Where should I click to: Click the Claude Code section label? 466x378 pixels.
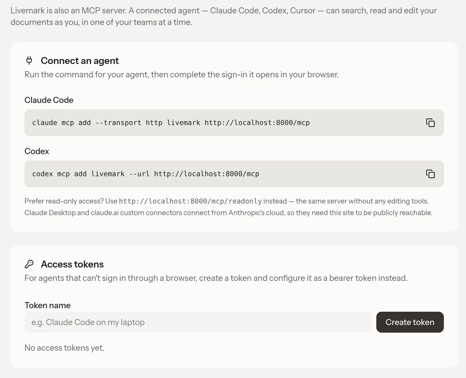pyautogui.click(x=49, y=100)
